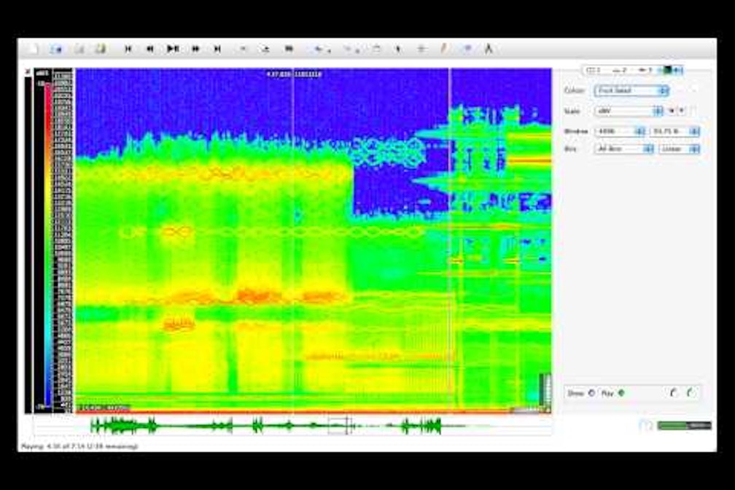Select the Measure tool icon

pyautogui.click(x=489, y=49)
